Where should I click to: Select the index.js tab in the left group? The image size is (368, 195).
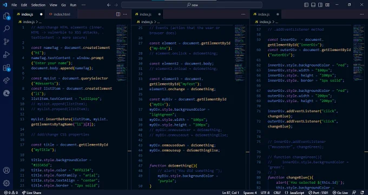coord(29,14)
